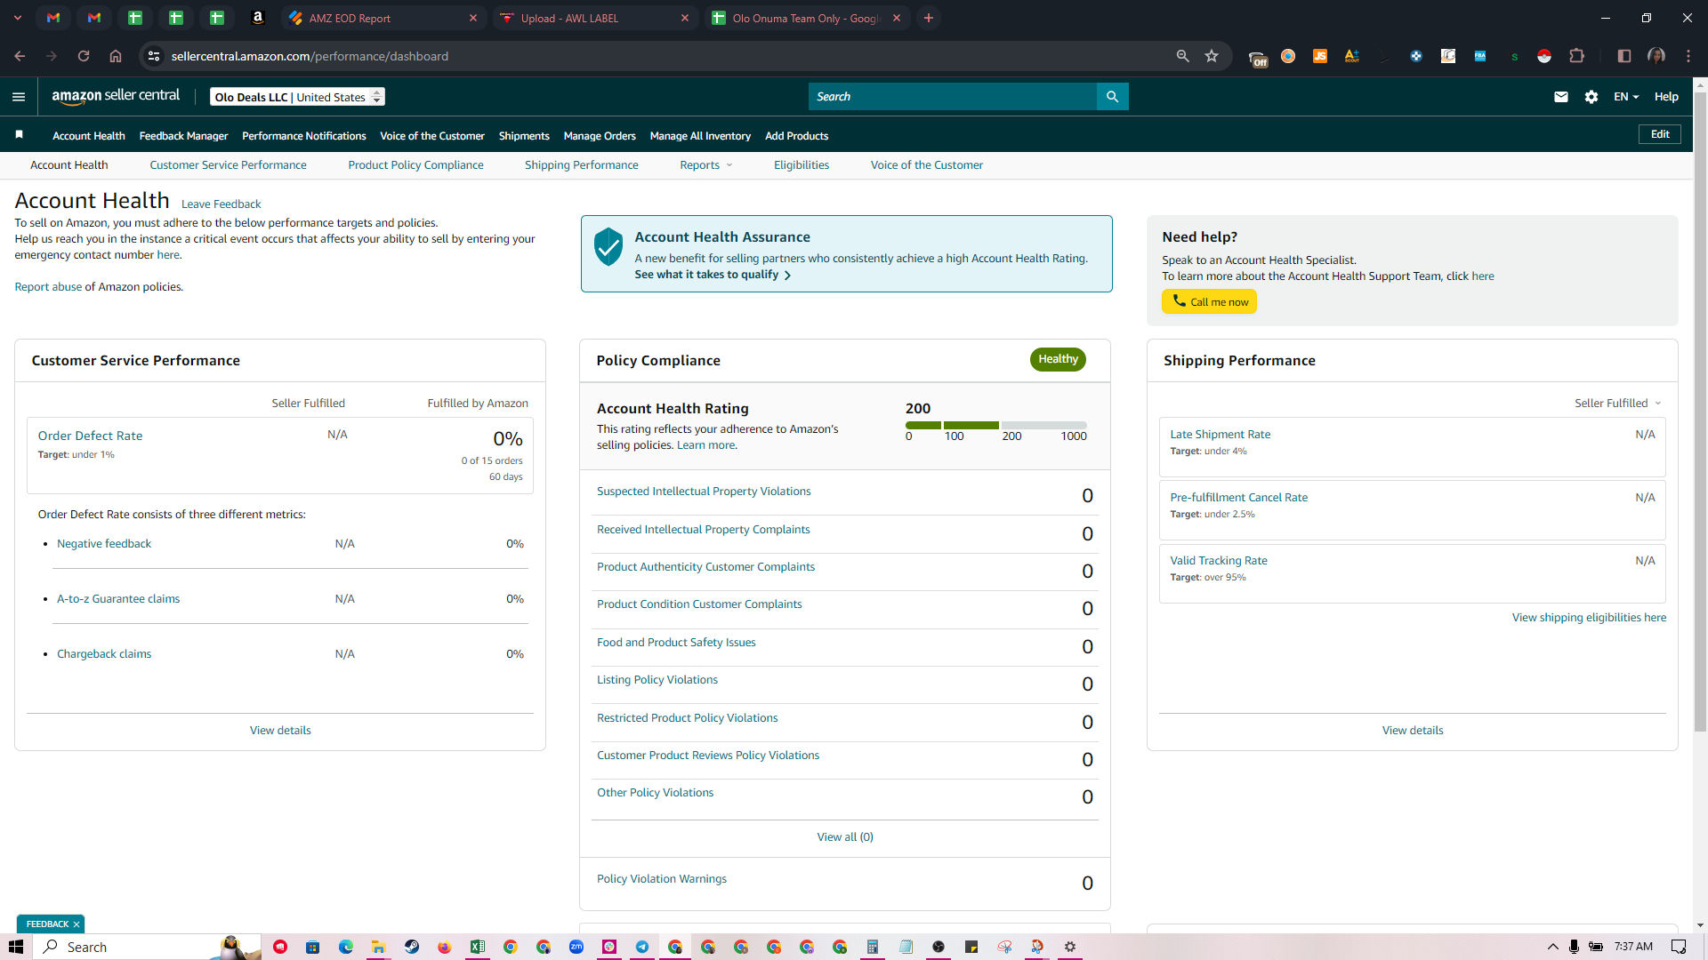Click the Help link in the header
The image size is (1708, 960).
(1666, 97)
